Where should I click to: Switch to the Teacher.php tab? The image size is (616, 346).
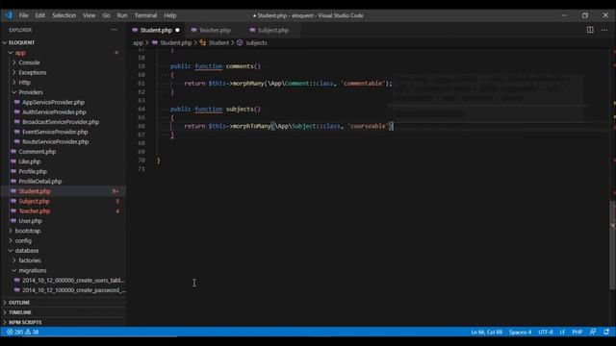coord(215,30)
